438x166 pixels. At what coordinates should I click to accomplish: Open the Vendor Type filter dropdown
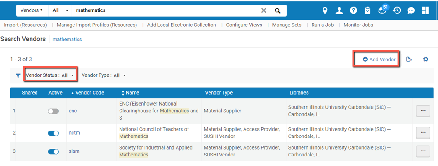[x=104, y=75]
